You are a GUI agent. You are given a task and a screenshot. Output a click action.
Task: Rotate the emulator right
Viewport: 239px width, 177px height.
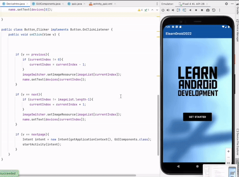pyautogui.click(x=184, y=10)
